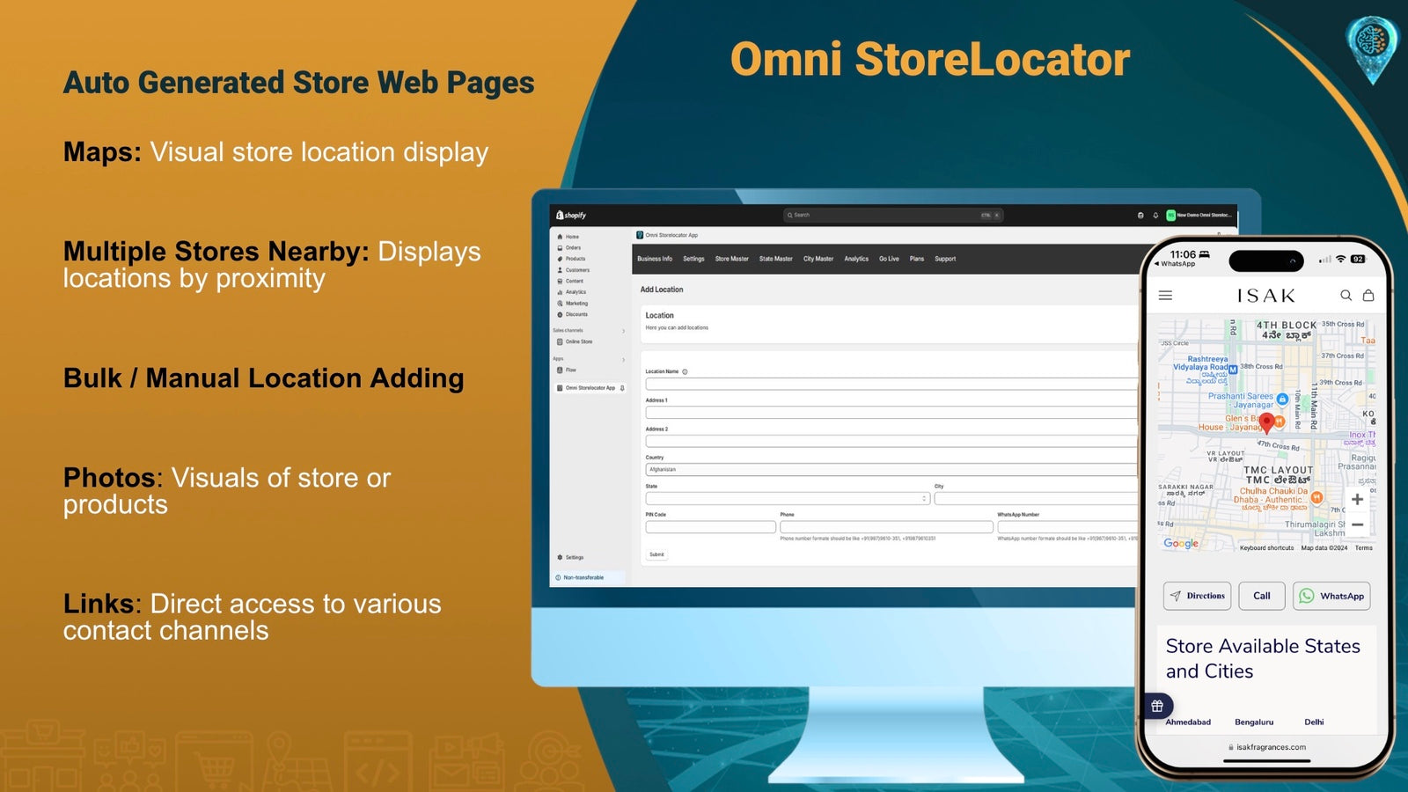Click the Terms link on the map
The image size is (1408, 792).
1363,548
